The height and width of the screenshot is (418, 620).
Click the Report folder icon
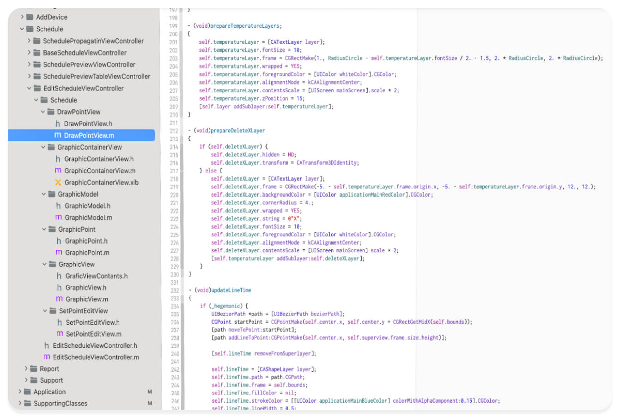pyautogui.click(x=34, y=369)
